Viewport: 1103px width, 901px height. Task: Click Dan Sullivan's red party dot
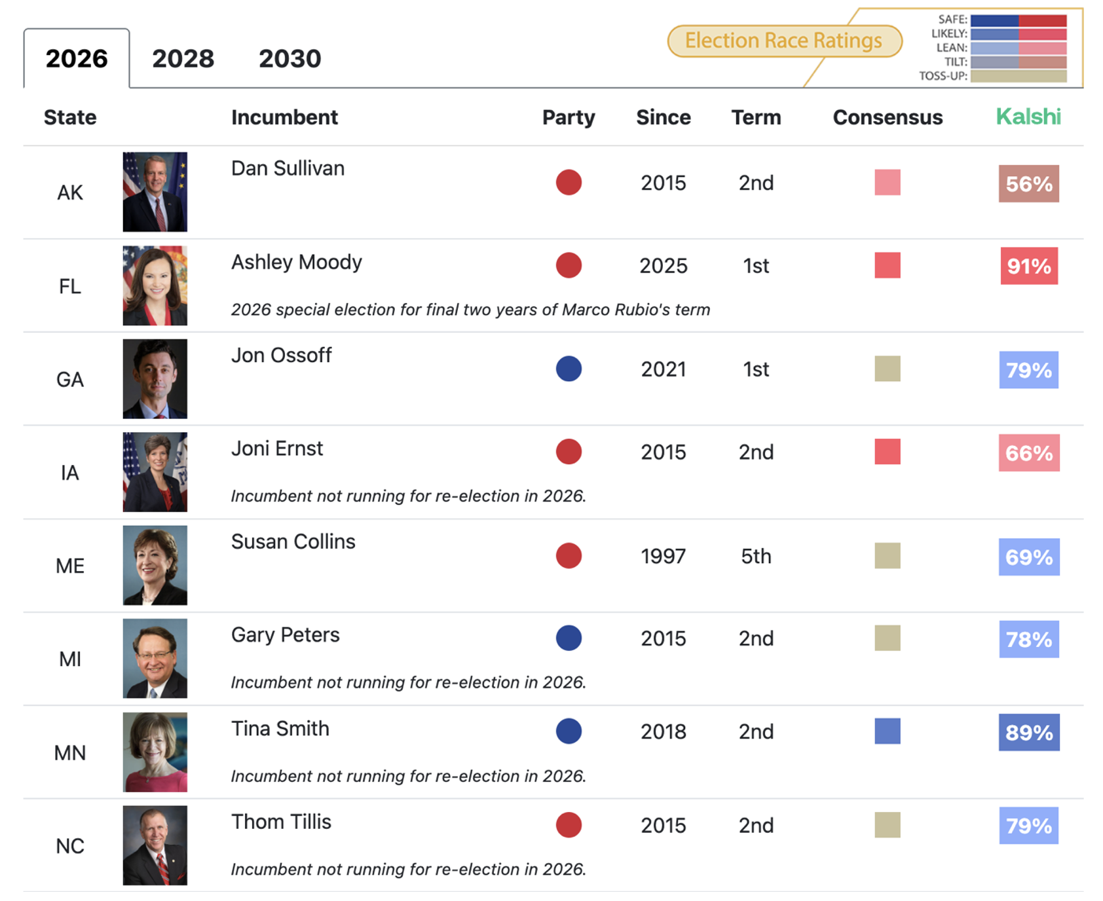tap(569, 183)
